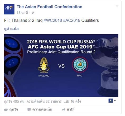Click the small profile avatar near reactions
Screen dimensions: 125x116
click(x=110, y=101)
